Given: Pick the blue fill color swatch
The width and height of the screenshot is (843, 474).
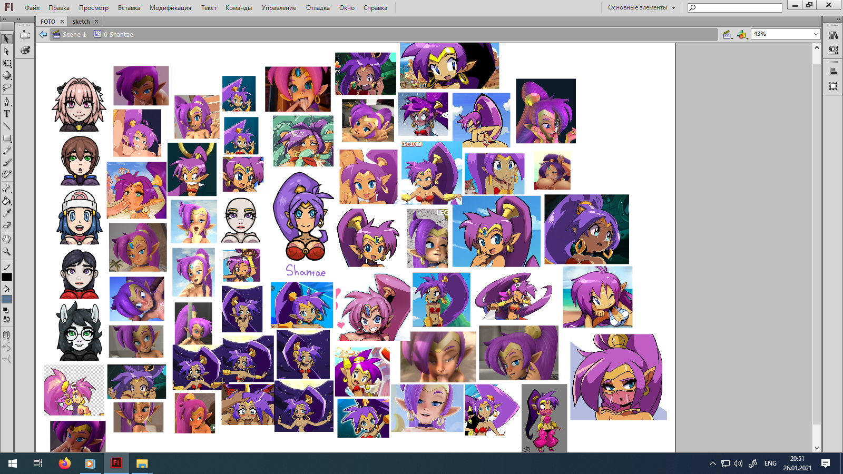Looking at the screenshot, I should [7, 299].
